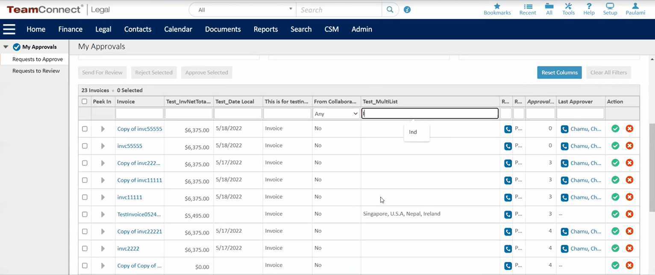Check the Copy of invc11111 row checkbox
The width and height of the screenshot is (655, 275).
pos(85,180)
